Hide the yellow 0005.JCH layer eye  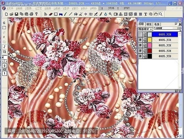pos(140,40)
